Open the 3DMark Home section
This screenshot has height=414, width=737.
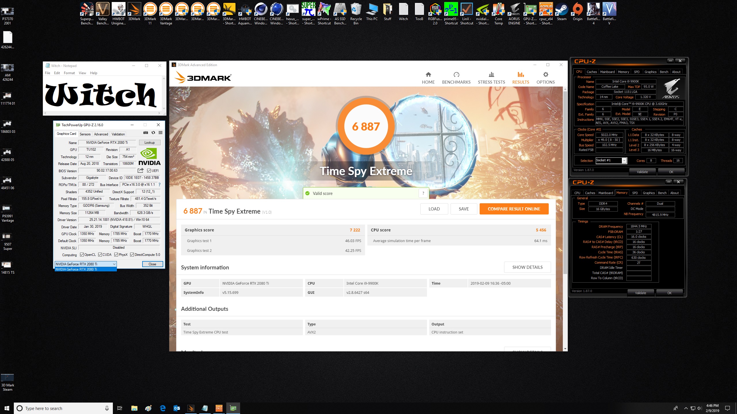tap(428, 78)
